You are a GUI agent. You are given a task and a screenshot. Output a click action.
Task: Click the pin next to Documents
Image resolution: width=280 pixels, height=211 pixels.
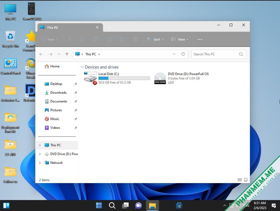[76, 101]
